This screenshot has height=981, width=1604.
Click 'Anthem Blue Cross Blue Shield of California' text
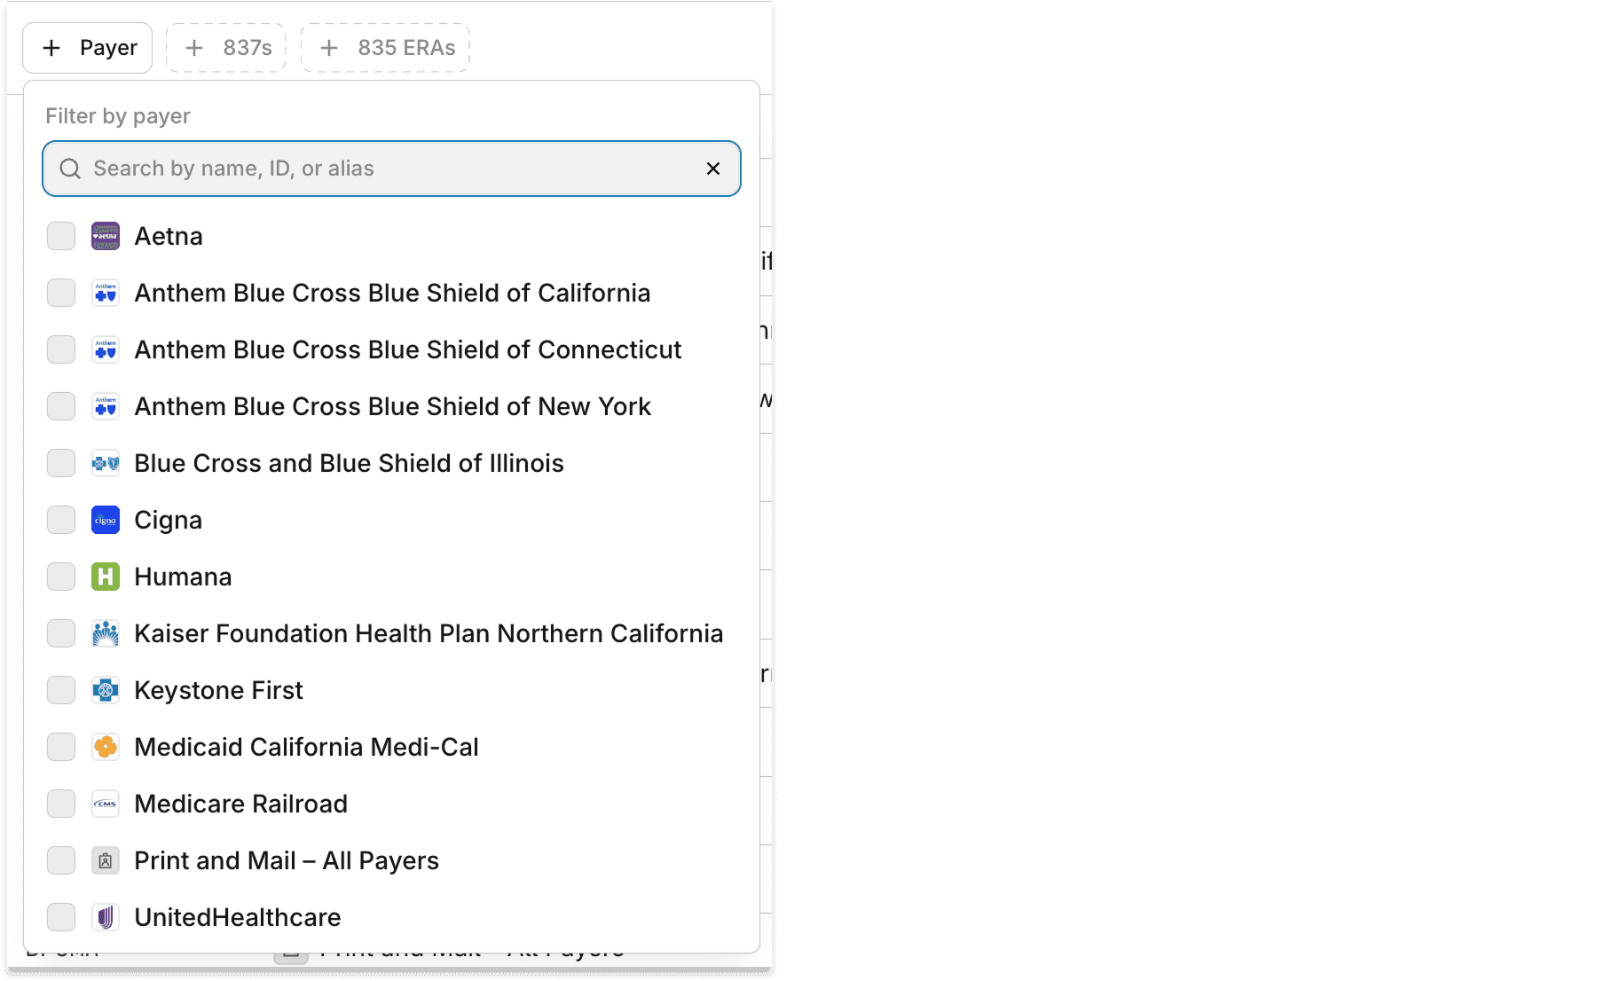(x=392, y=293)
